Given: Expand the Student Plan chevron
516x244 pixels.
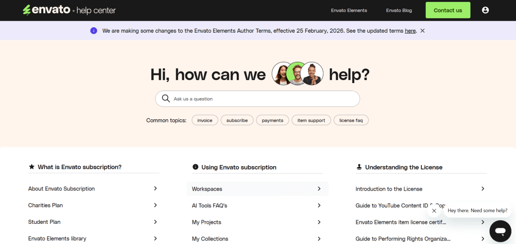Looking at the screenshot, I should click(155, 222).
